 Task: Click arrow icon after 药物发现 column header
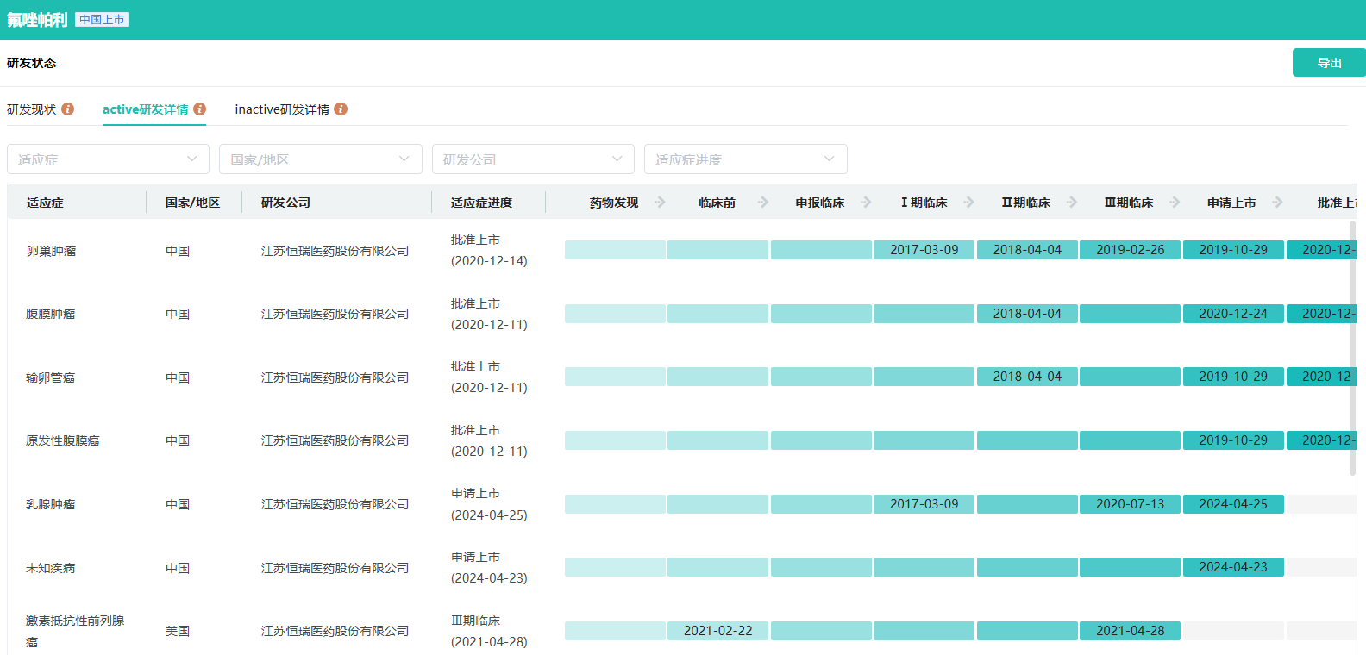[660, 203]
